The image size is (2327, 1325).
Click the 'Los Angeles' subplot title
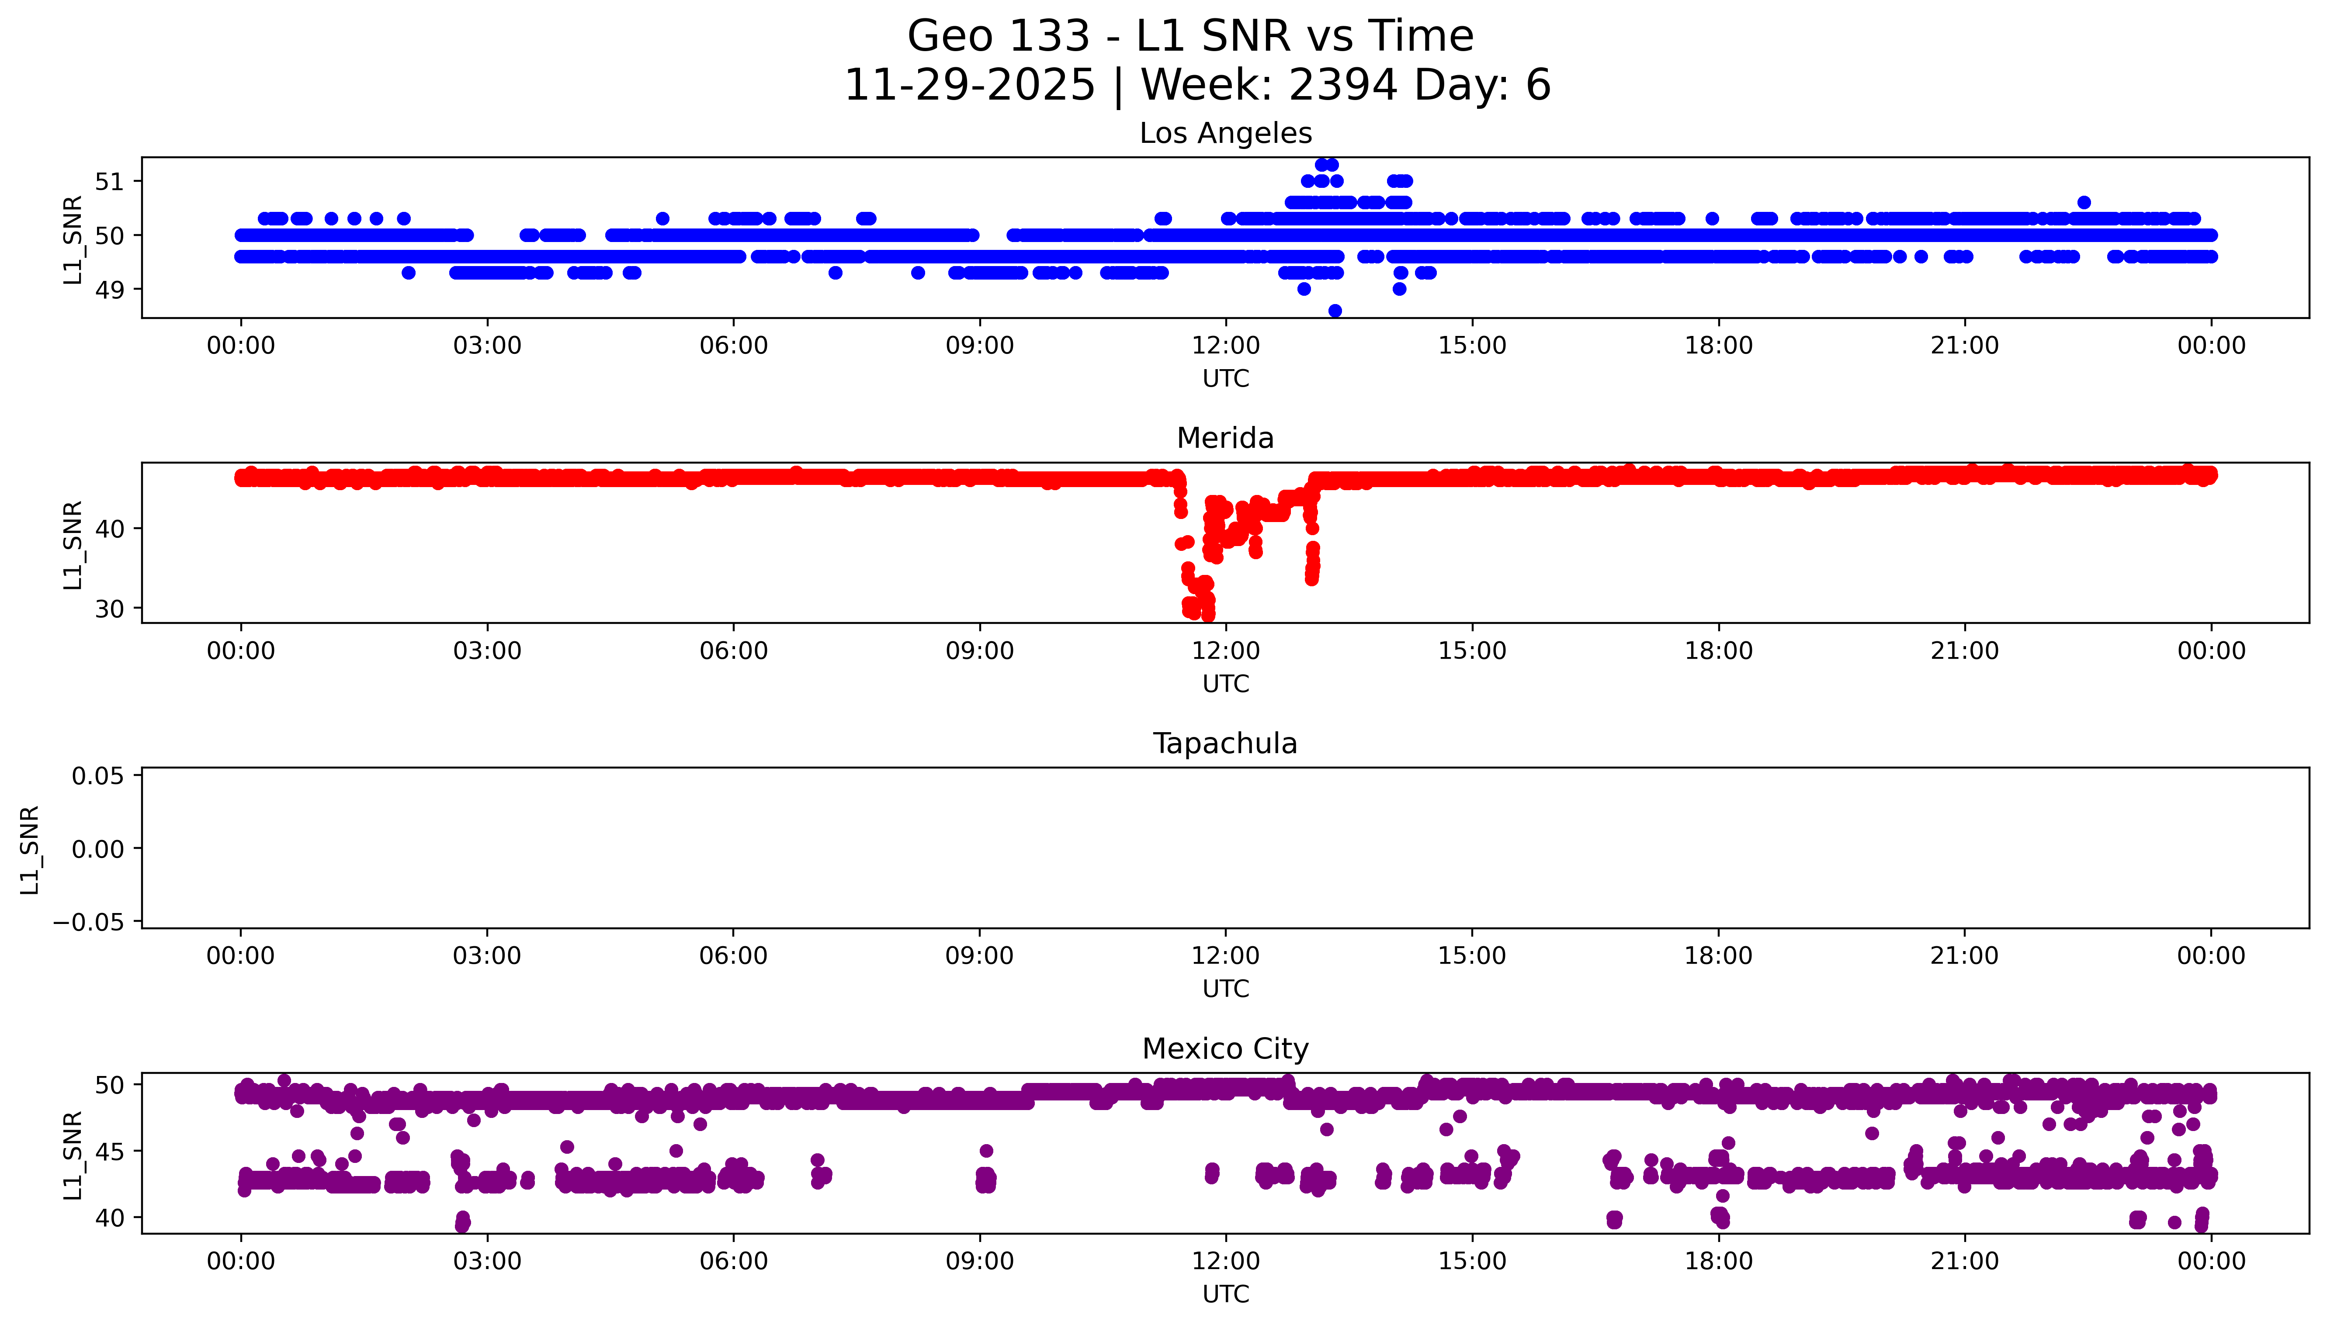(x=1225, y=134)
